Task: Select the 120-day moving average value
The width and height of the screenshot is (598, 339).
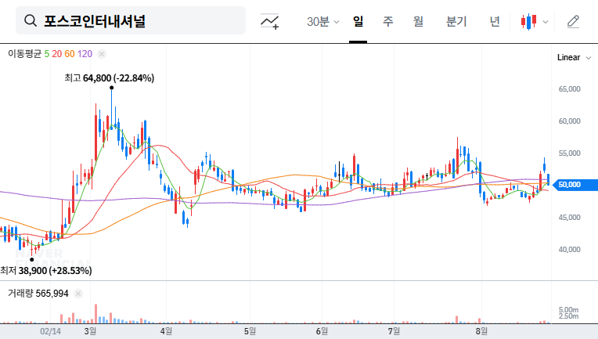Action: pyautogui.click(x=85, y=54)
